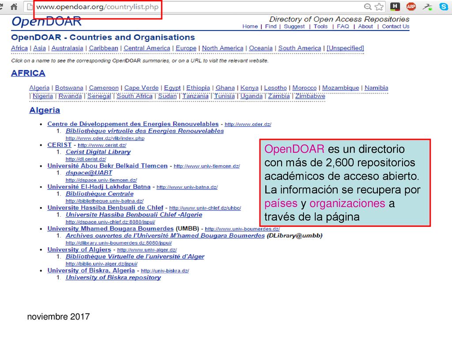This screenshot has height=339, width=452.
Task: Open University of Algiers organisation link
Action: (79, 250)
